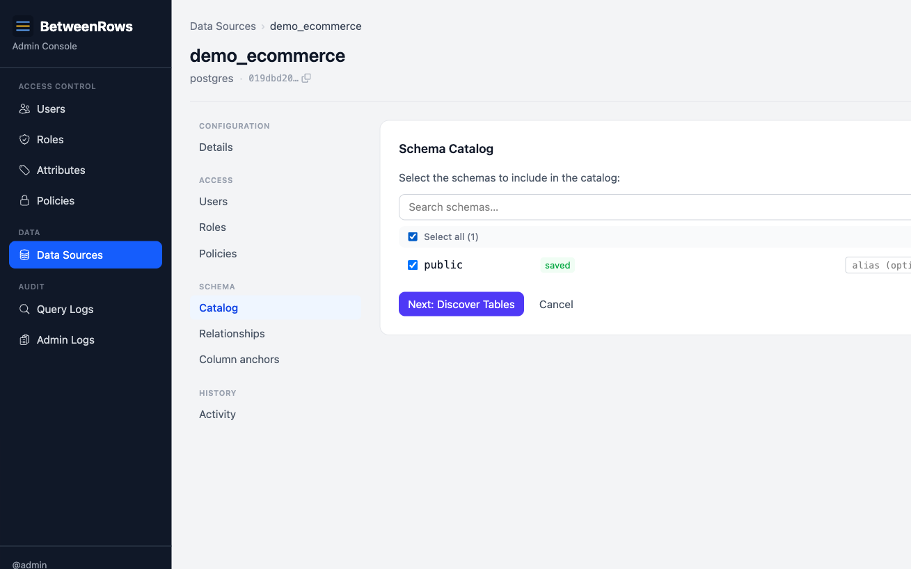Toggle the Select all (1) checkbox

coord(413,237)
